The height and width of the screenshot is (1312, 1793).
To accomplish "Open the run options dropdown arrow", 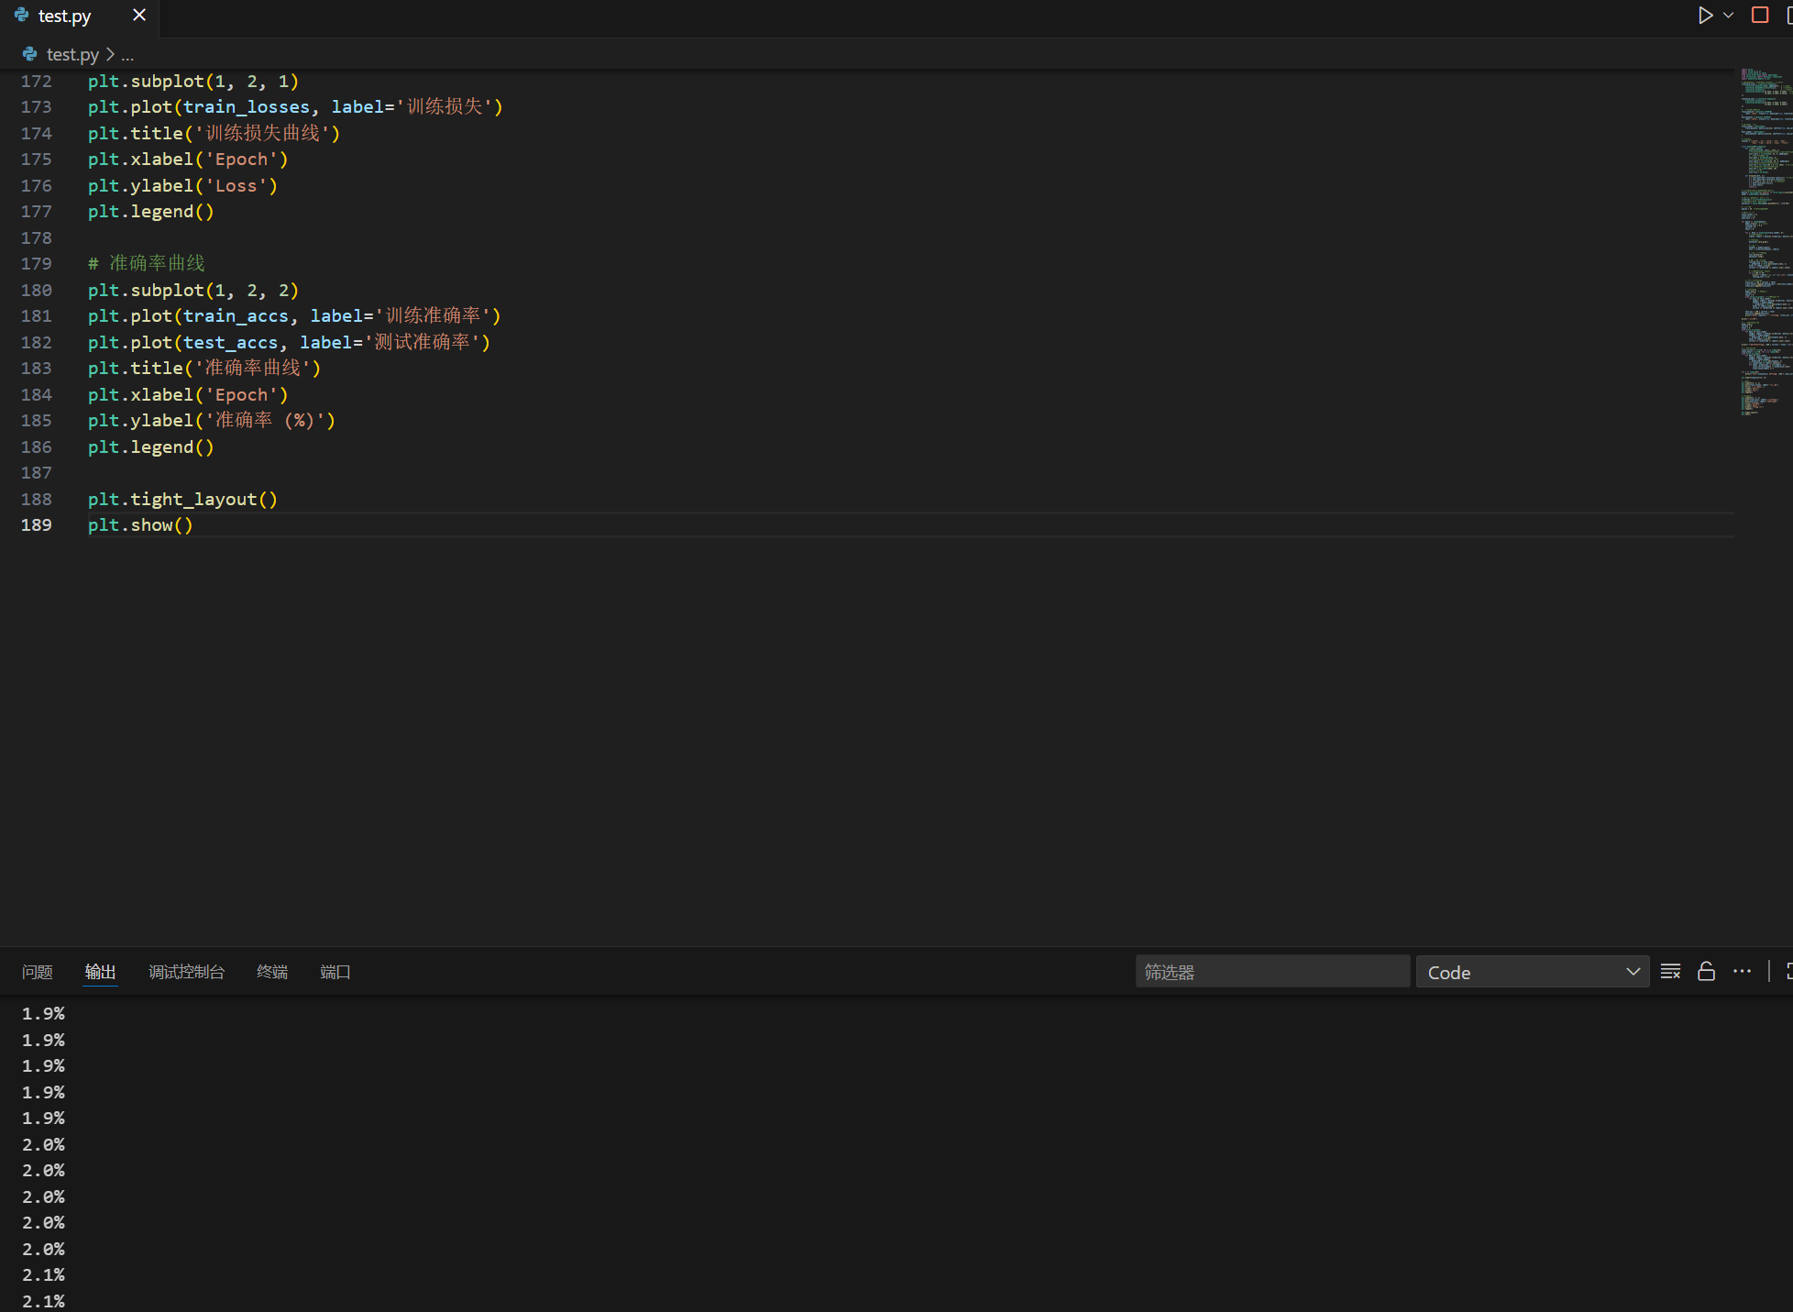I will [x=1729, y=16].
